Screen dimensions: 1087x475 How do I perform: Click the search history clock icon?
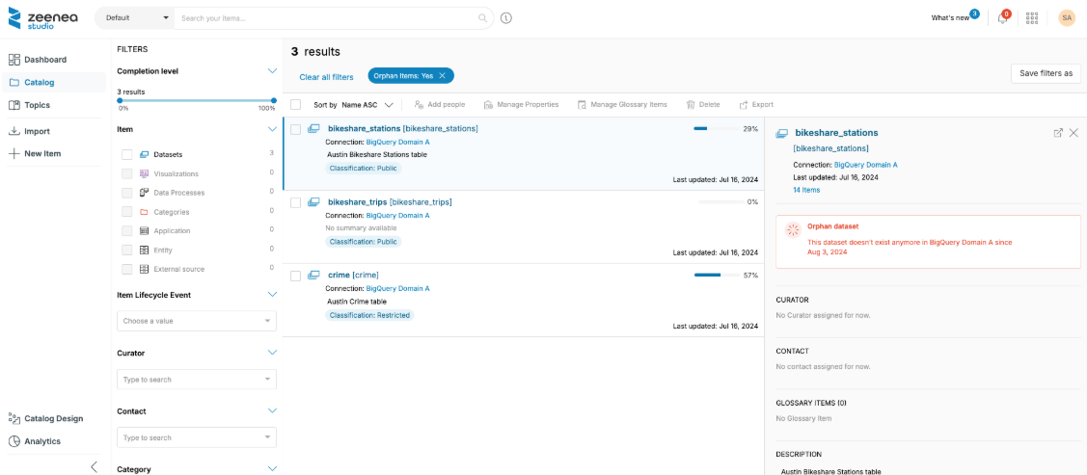coord(506,18)
